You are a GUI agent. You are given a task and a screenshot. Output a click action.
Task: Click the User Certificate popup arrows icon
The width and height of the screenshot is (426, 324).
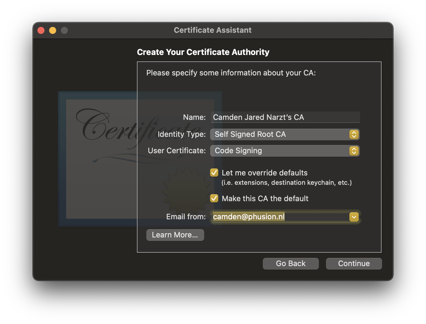point(354,151)
